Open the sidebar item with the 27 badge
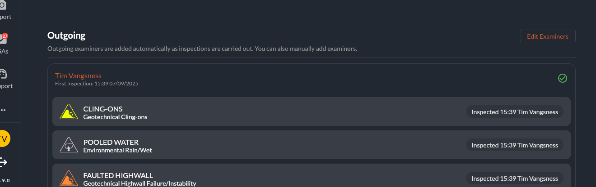596x187 pixels. point(4,40)
